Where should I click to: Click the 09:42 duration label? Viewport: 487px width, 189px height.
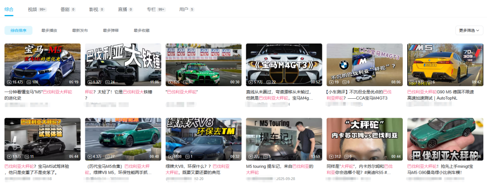click(x=476, y=82)
